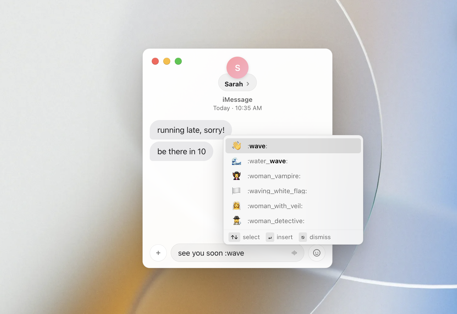
Task: Open the plus attachments button
Action: click(158, 253)
